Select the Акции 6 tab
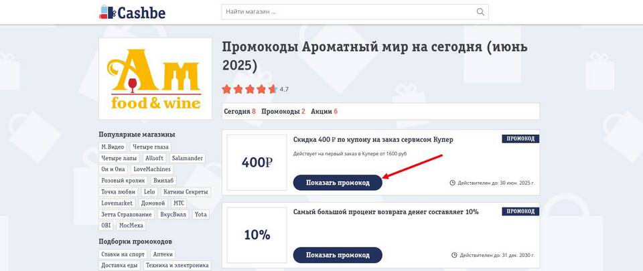 pos(324,111)
